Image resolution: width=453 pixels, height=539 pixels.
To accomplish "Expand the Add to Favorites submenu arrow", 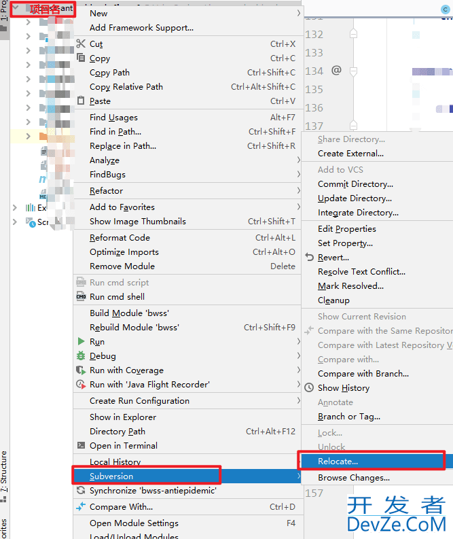I will click(x=298, y=207).
